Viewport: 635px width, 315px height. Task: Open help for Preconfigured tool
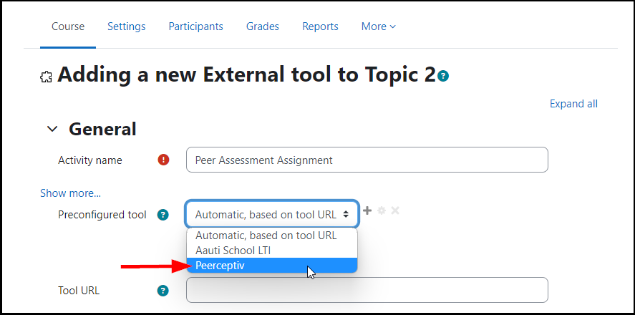[163, 215]
